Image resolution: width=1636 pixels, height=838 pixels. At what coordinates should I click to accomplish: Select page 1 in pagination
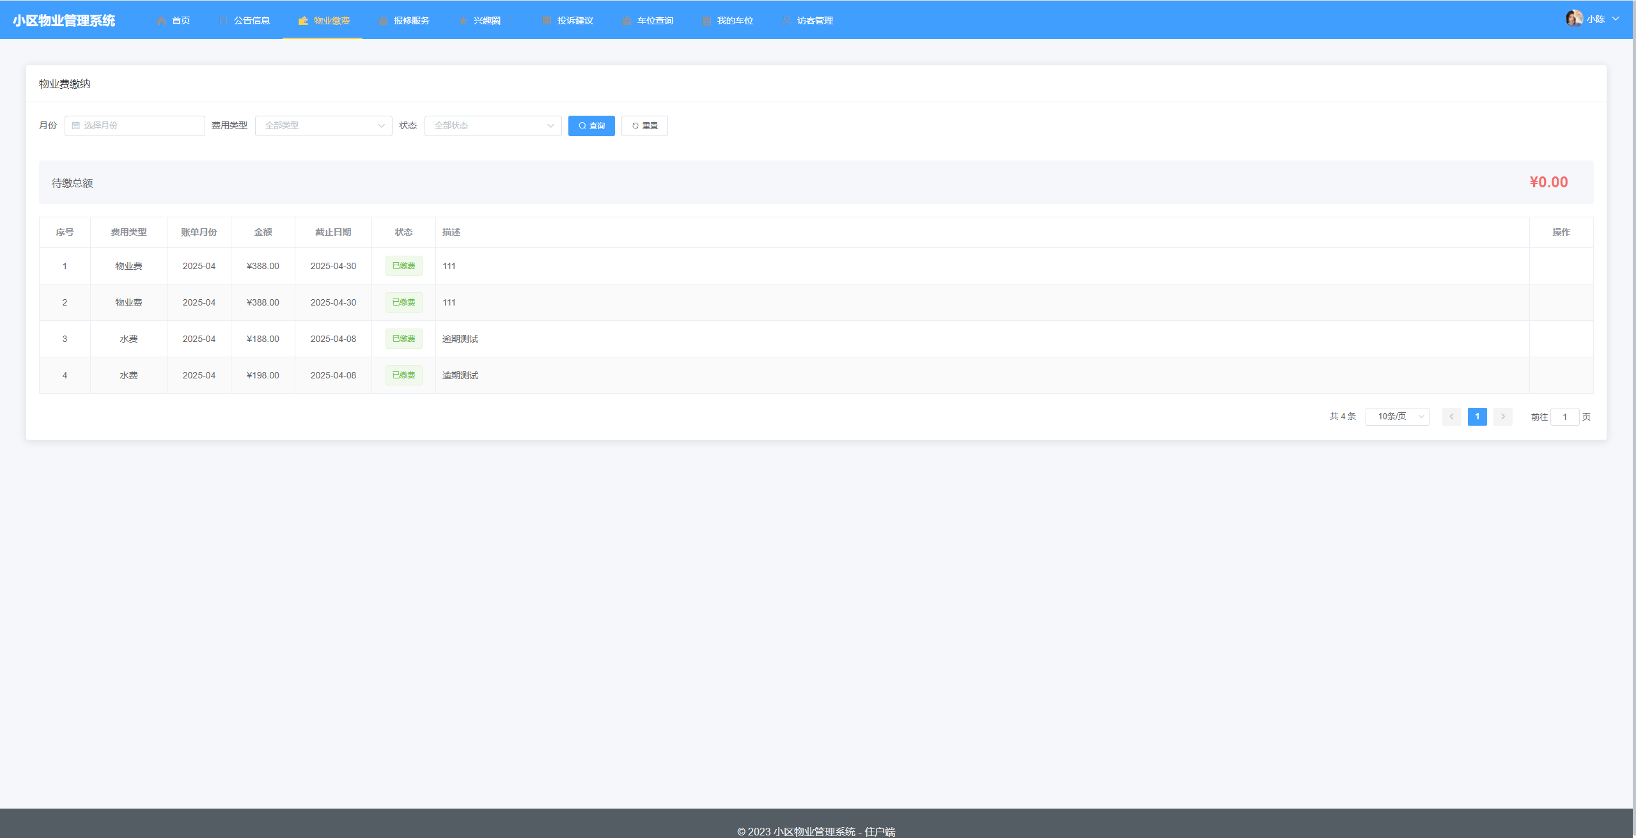(1477, 417)
